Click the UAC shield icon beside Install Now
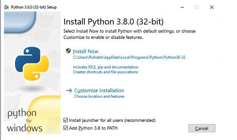The image size is (237, 140). [69, 51]
